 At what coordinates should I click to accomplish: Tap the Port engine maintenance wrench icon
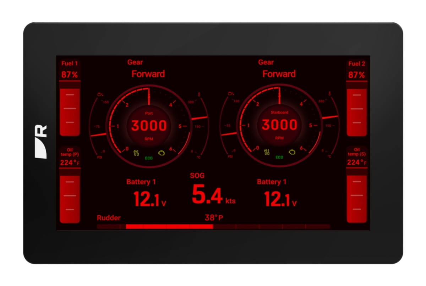pos(136,153)
